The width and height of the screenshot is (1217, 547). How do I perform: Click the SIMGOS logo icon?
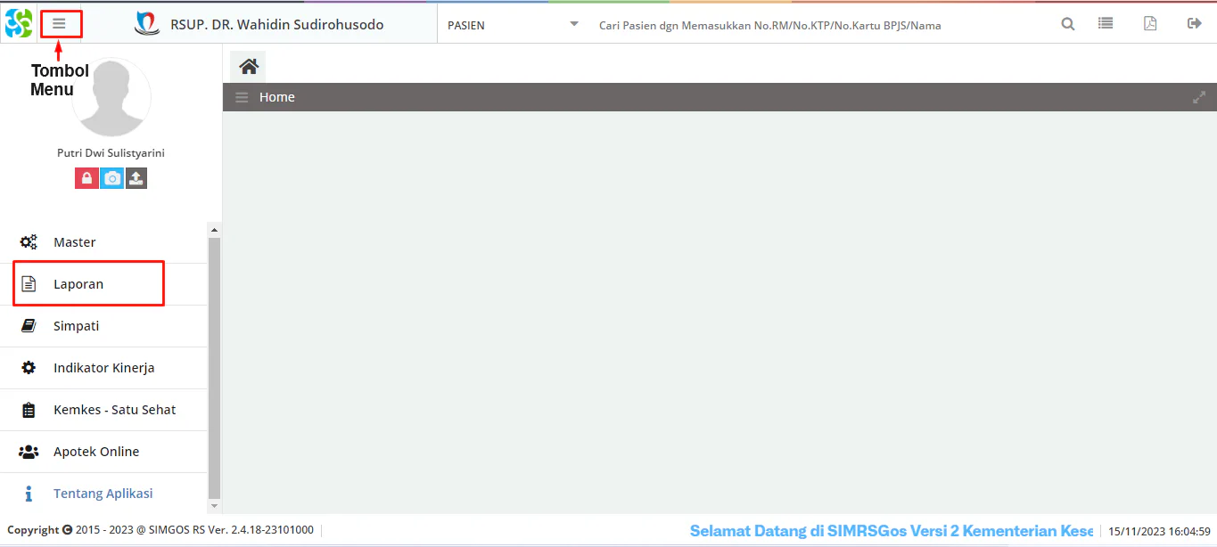pos(19,23)
